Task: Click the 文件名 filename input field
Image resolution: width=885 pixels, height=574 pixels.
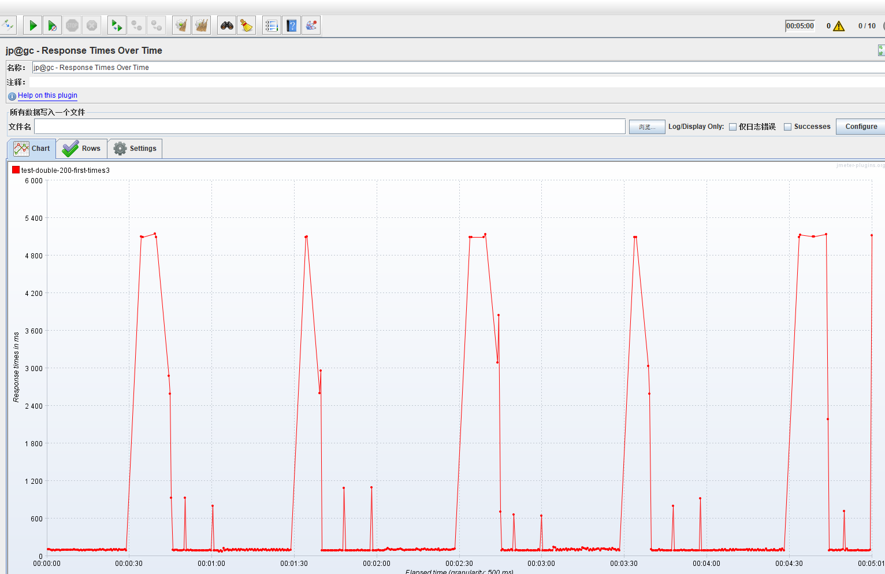Action: pyautogui.click(x=330, y=127)
